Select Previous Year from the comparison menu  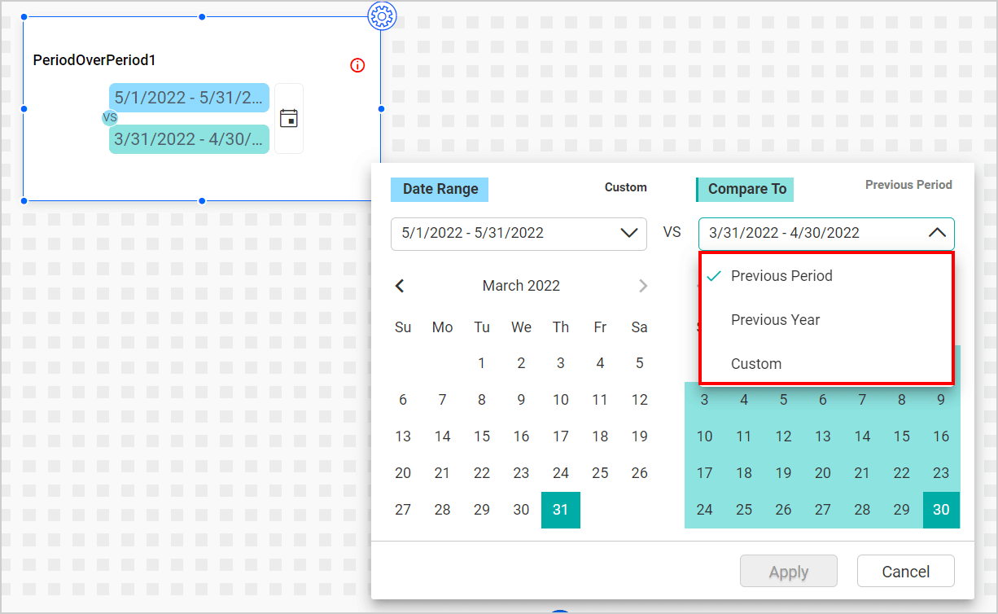click(775, 319)
